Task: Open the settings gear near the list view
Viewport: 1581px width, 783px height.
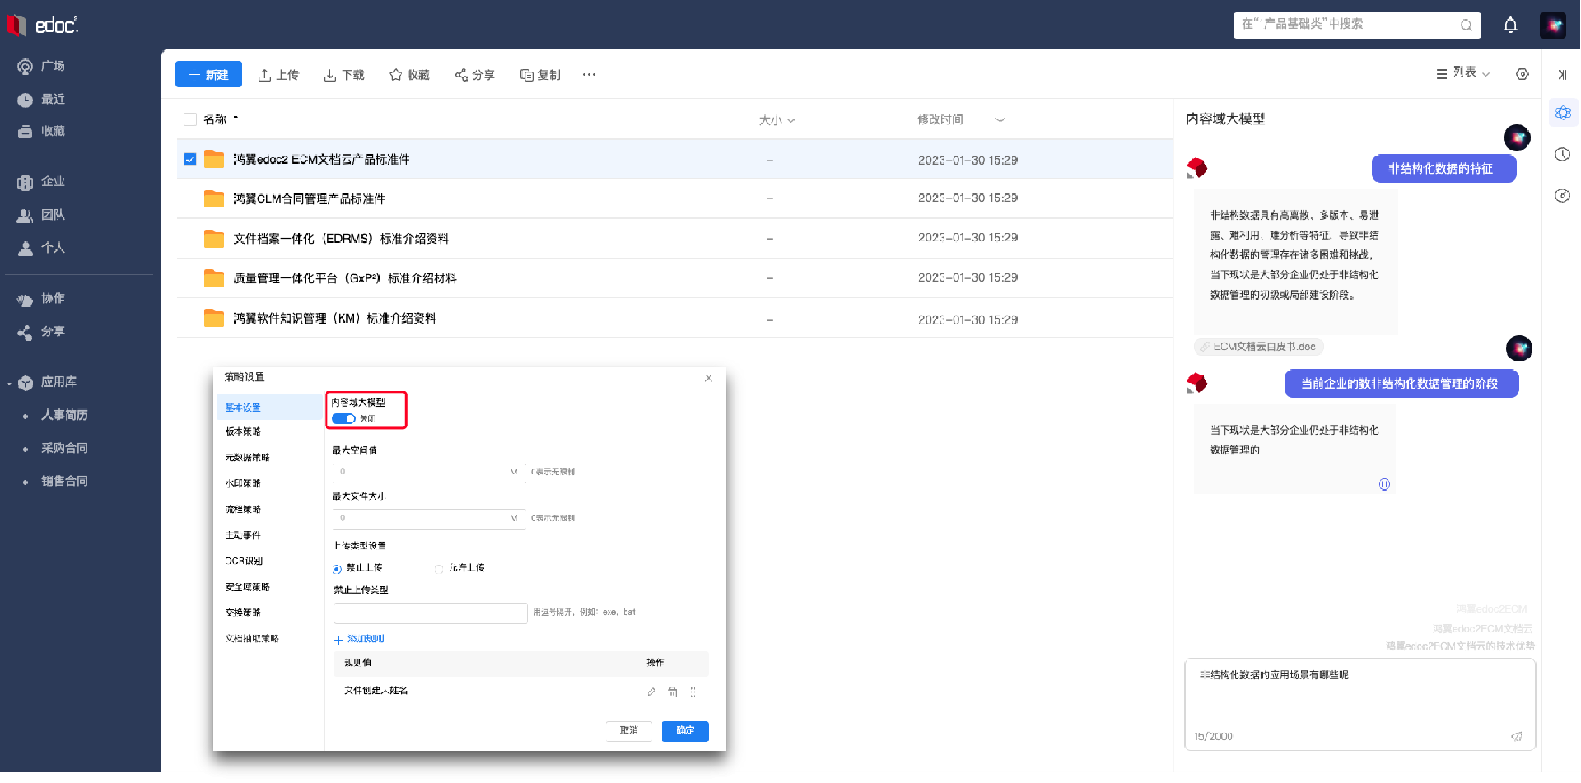Action: 1523,74
